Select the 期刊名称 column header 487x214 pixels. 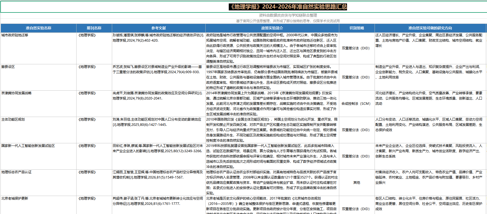[x=94, y=28]
